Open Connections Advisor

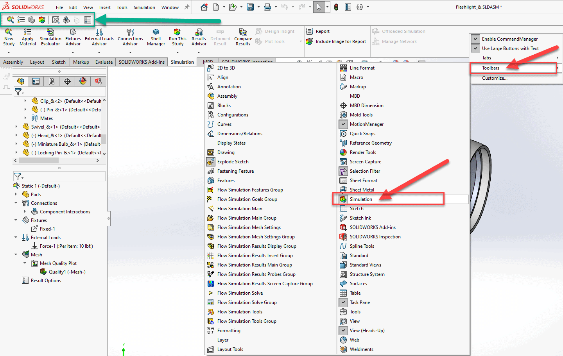tap(130, 37)
